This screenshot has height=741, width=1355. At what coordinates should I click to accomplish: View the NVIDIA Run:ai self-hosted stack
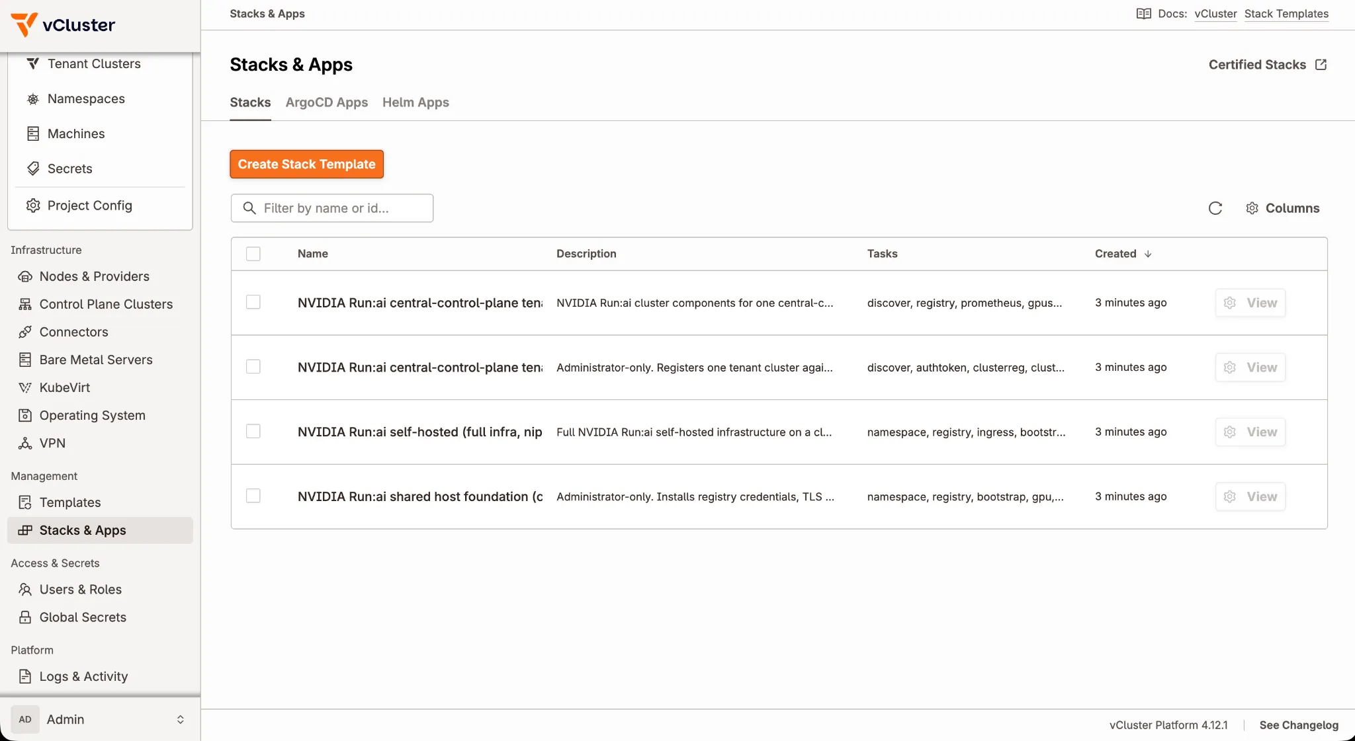(x=1250, y=432)
